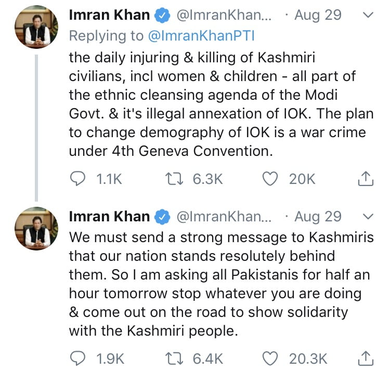Open the first tweet's chevron dropdown menu
Viewport: 390px width, 371px height.
pyautogui.click(x=368, y=16)
